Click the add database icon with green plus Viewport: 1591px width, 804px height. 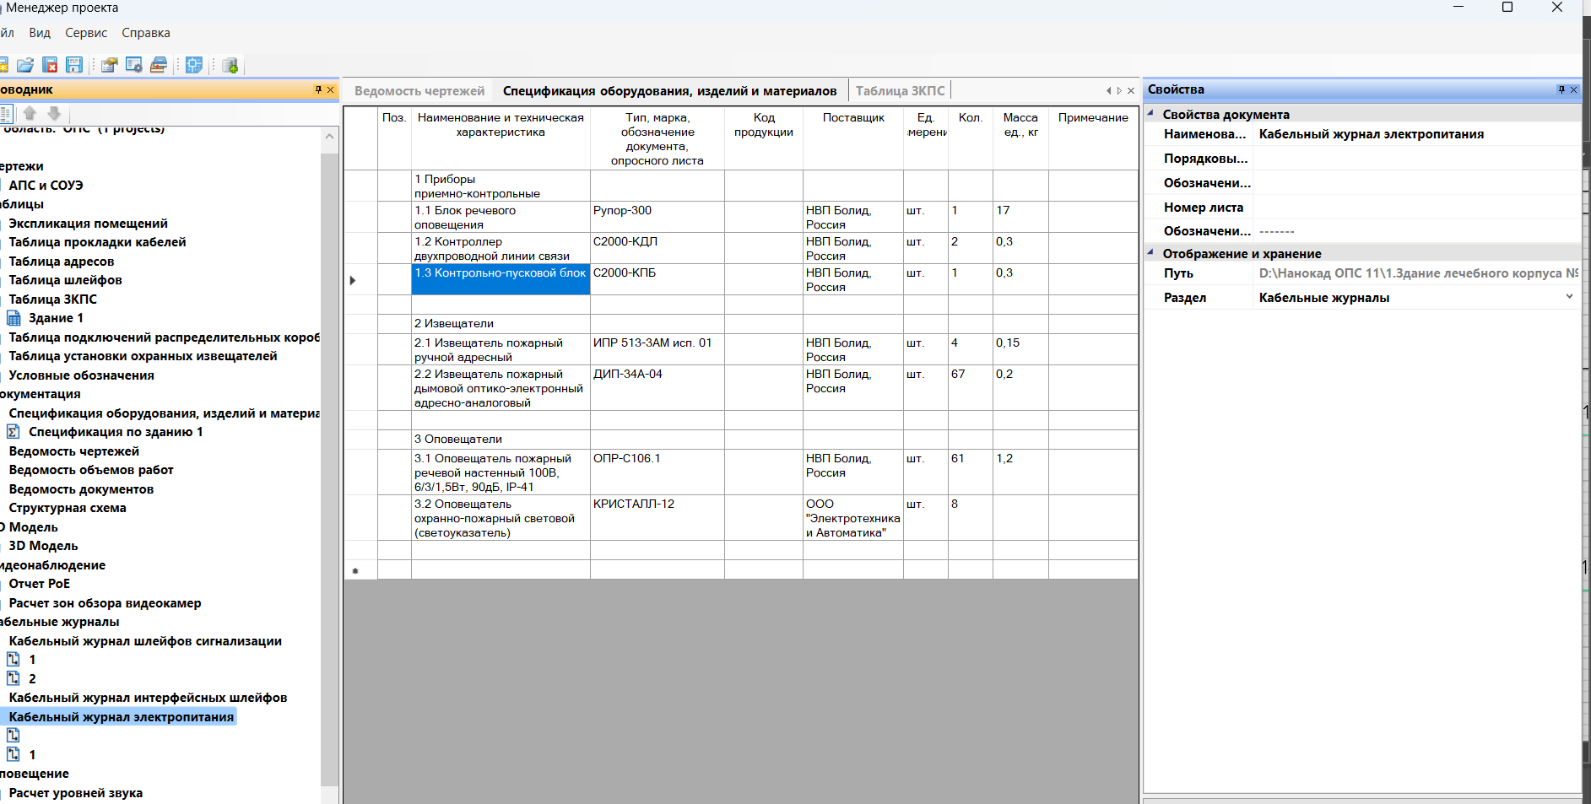230,65
